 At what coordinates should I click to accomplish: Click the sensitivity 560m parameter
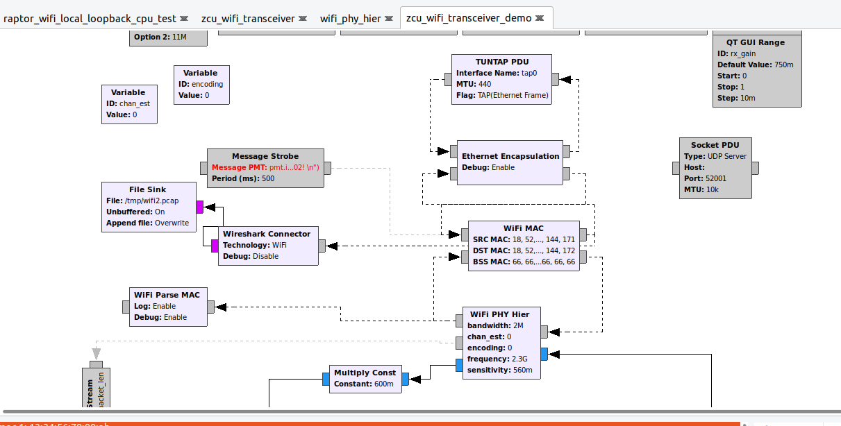[500, 370]
